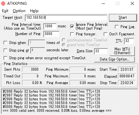Click the TTL value field

point(129,41)
